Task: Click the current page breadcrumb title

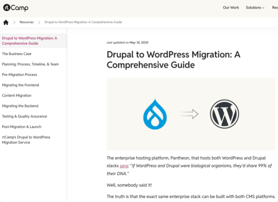Action: (83, 22)
